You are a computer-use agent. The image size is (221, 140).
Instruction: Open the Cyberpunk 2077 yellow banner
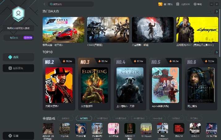[197, 30]
